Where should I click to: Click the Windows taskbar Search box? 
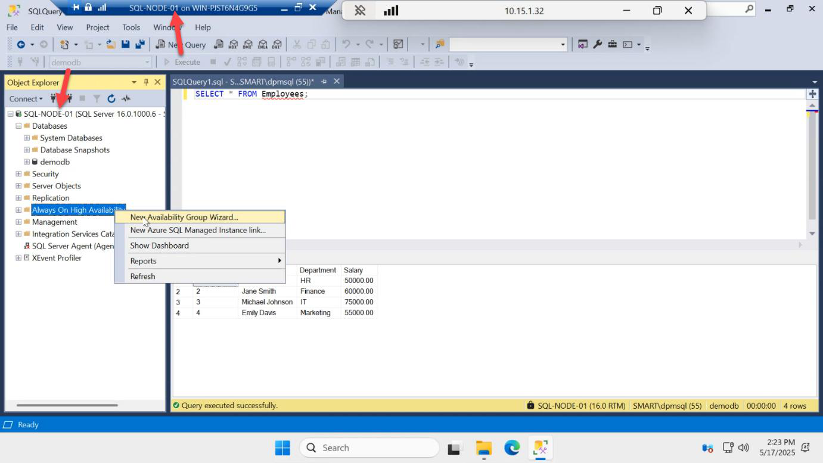click(x=369, y=448)
